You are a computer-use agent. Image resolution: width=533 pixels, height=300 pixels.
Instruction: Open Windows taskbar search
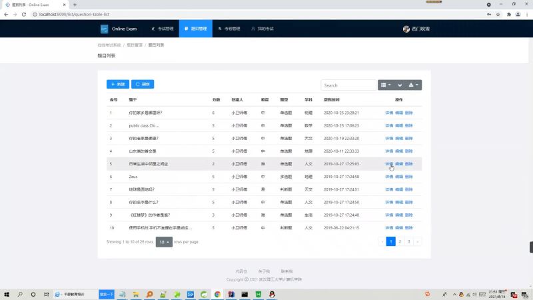(20, 294)
